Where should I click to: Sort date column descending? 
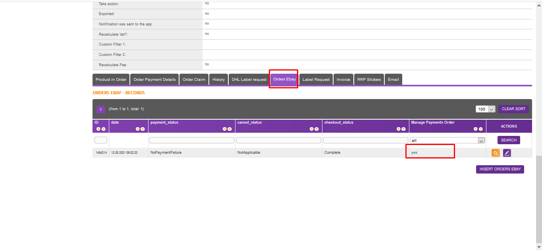pos(143,129)
